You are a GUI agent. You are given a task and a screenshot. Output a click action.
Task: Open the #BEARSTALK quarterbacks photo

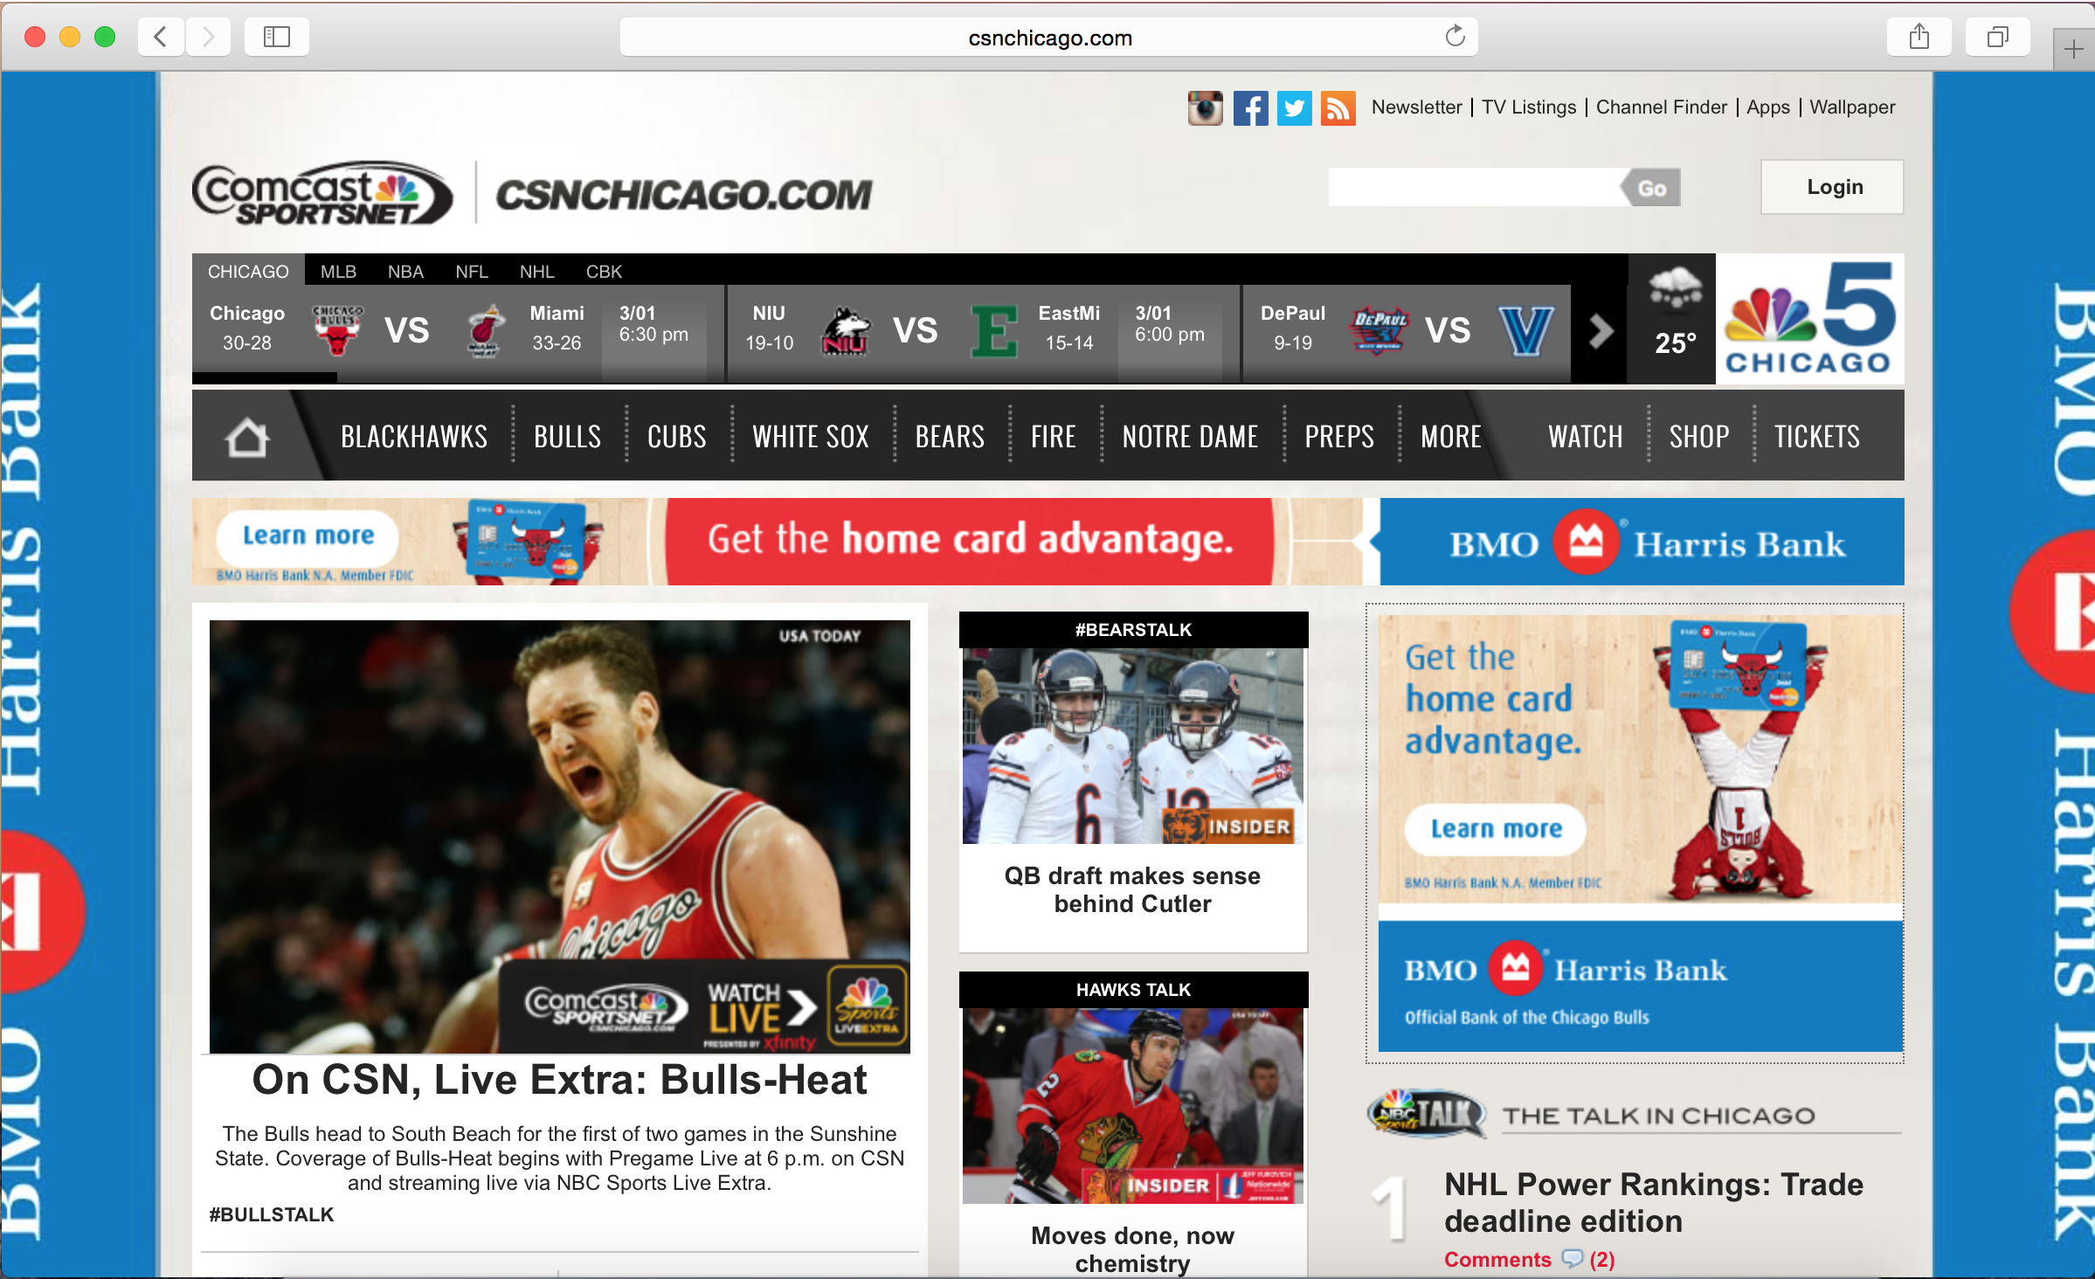coord(1133,745)
